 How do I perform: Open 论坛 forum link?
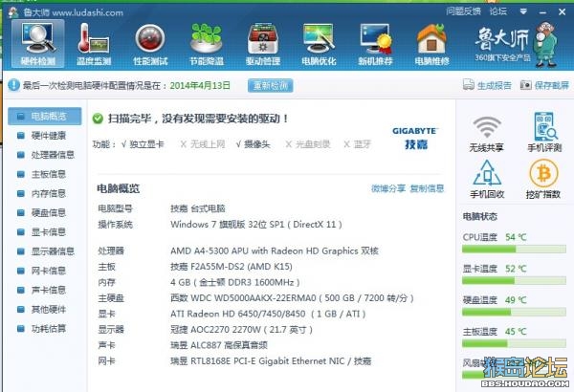tap(498, 11)
